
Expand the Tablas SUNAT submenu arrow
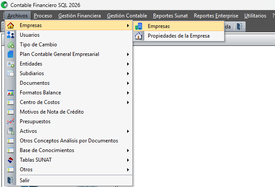pyautogui.click(x=128, y=160)
